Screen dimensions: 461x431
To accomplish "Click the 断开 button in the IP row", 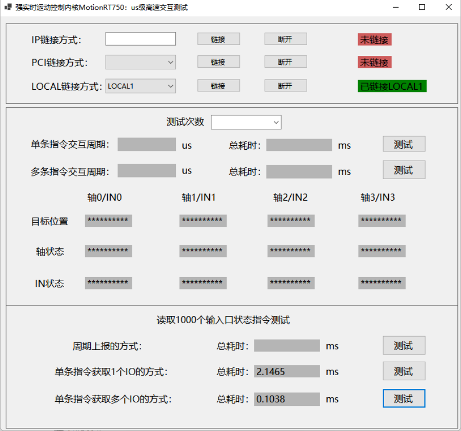I will 286,39.
